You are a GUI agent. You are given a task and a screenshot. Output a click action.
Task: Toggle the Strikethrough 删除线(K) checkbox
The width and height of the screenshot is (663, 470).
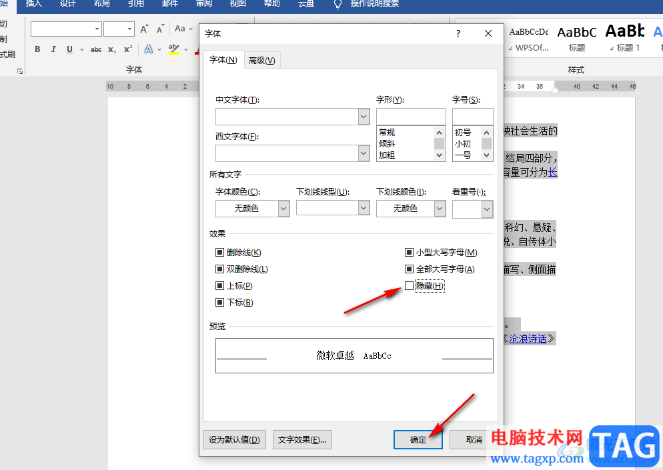219,252
